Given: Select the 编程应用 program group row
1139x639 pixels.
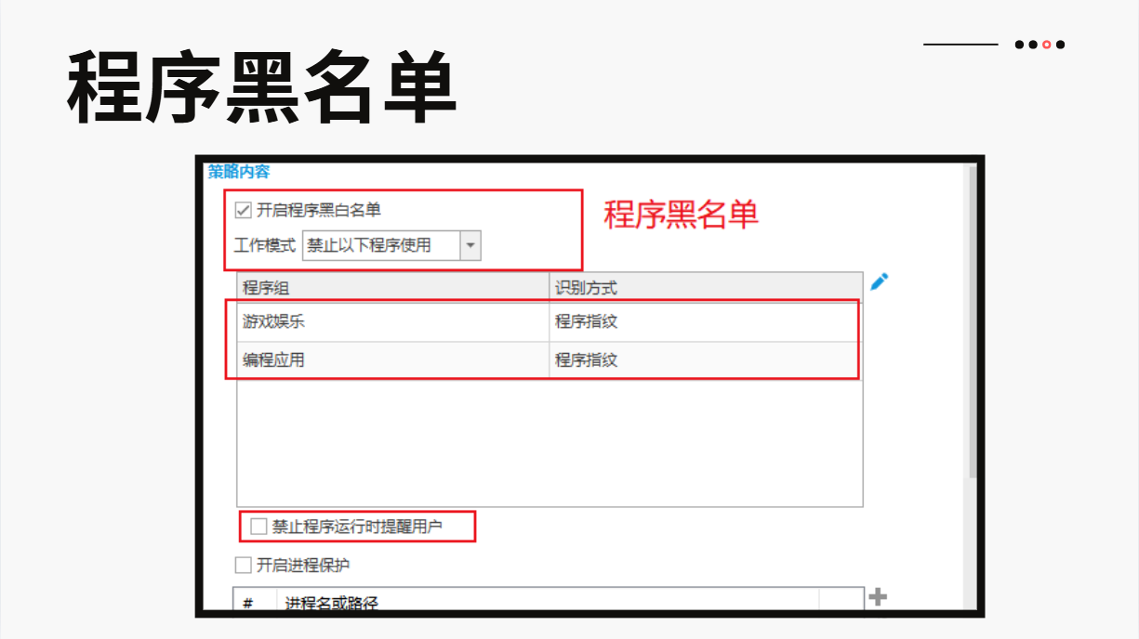Looking at the screenshot, I should click(x=274, y=360).
